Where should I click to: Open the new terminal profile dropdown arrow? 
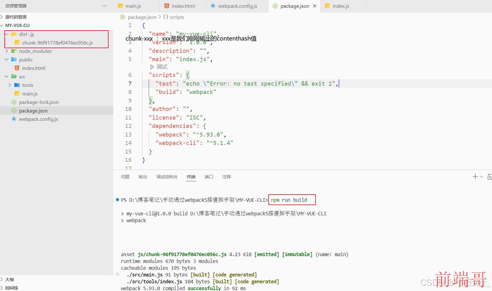point(482,177)
